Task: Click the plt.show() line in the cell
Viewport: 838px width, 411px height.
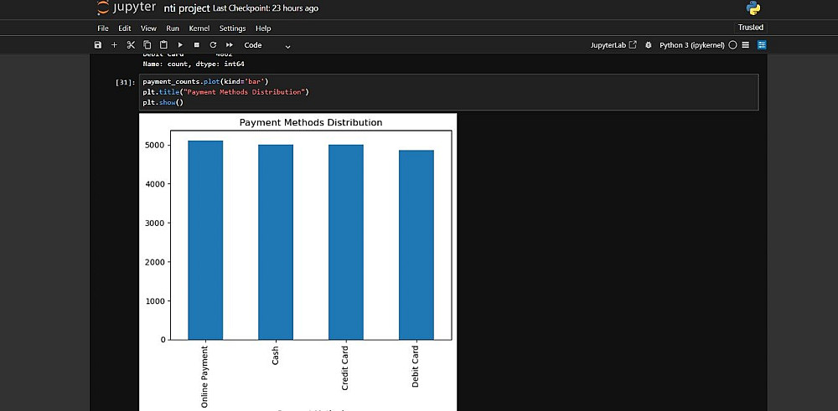Action: pos(163,102)
